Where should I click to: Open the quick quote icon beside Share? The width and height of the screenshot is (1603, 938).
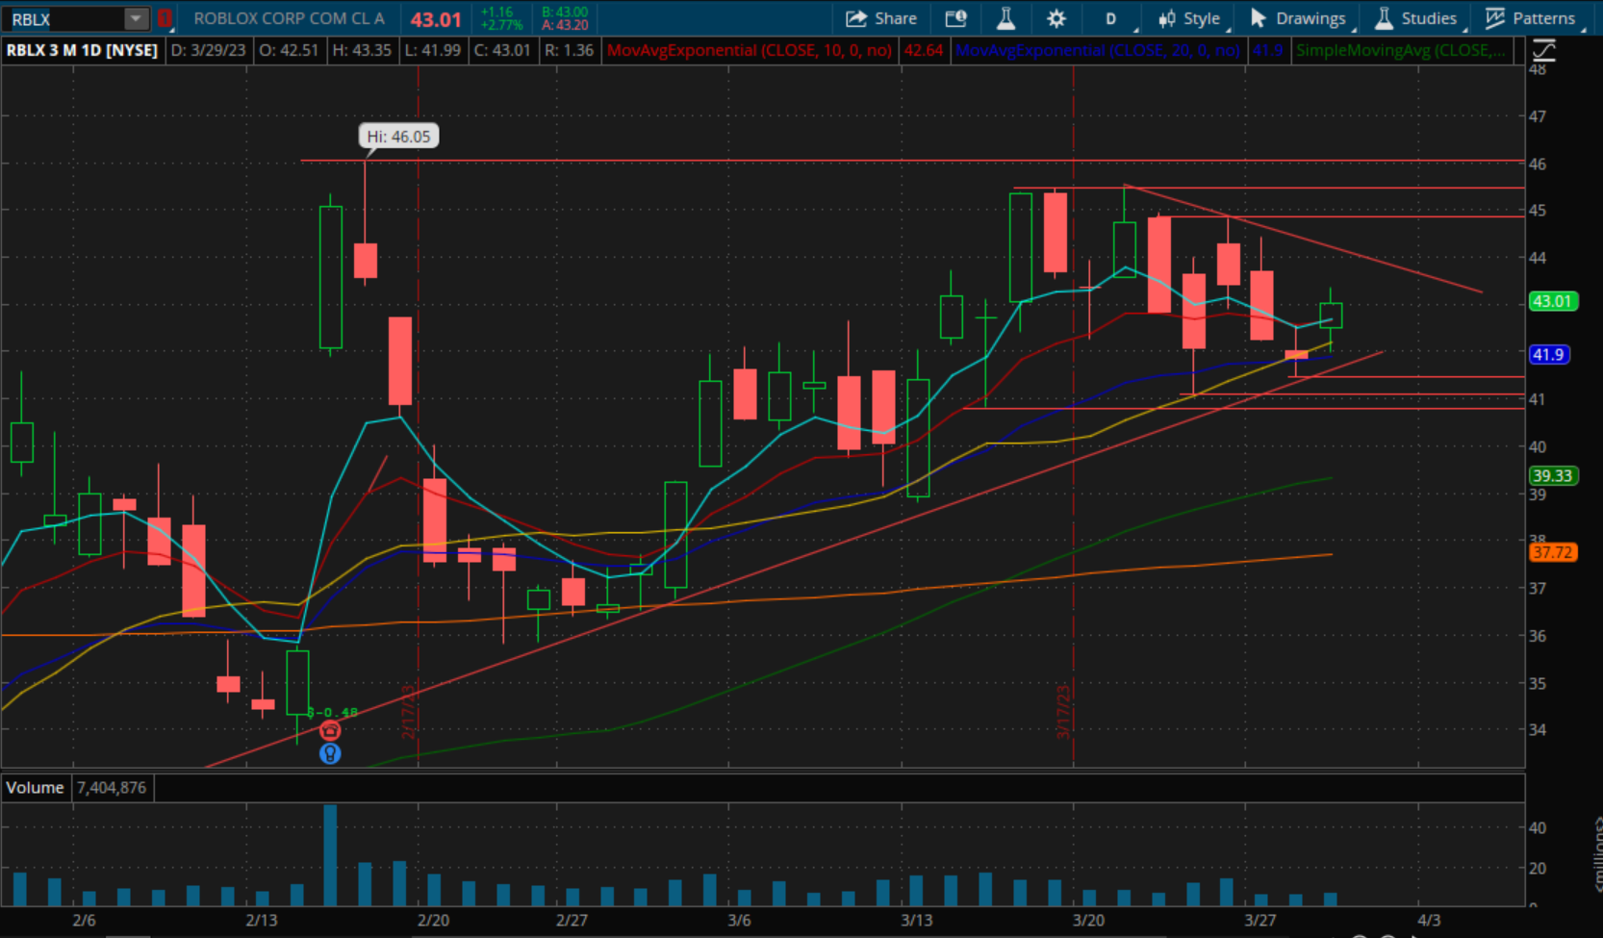point(955,18)
